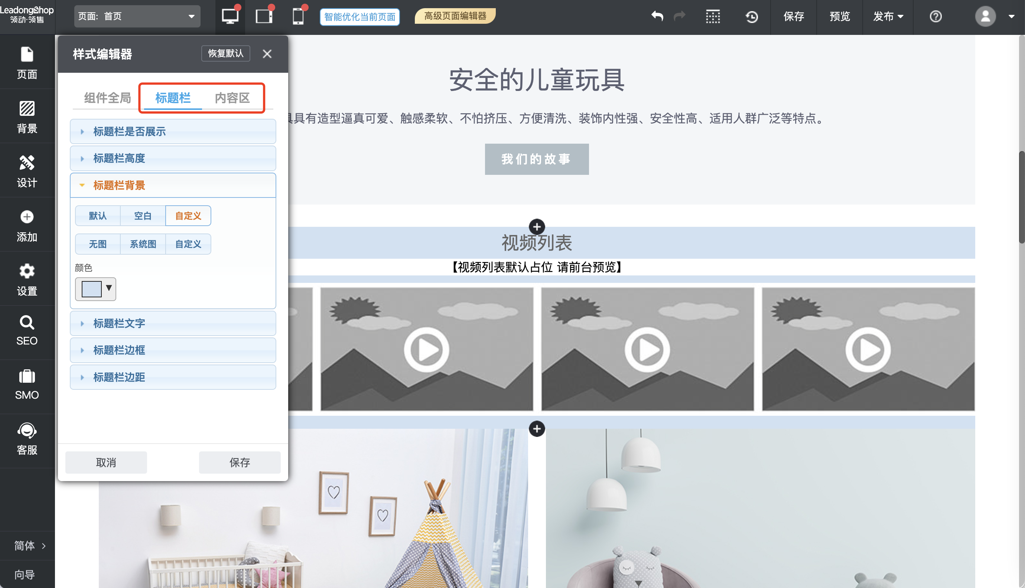Open the SEO sidebar tool
Image resolution: width=1025 pixels, height=588 pixels.
pyautogui.click(x=27, y=330)
